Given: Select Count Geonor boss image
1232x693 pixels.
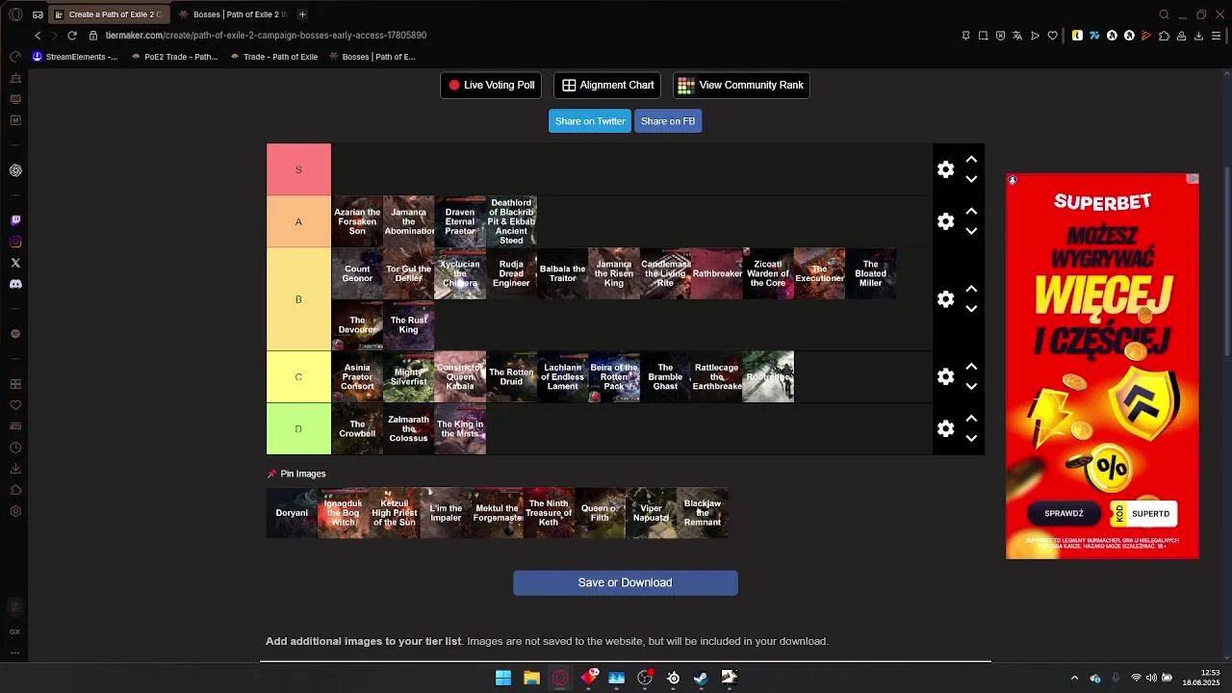Looking at the screenshot, I should 357,273.
